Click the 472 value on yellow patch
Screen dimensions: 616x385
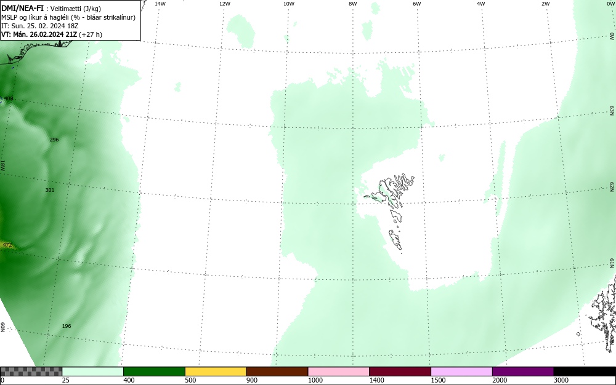(7, 245)
